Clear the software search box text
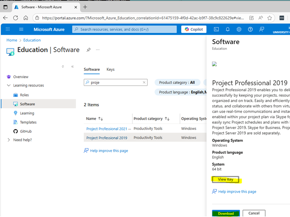The height and width of the screenshot is (217, 290). [144, 82]
